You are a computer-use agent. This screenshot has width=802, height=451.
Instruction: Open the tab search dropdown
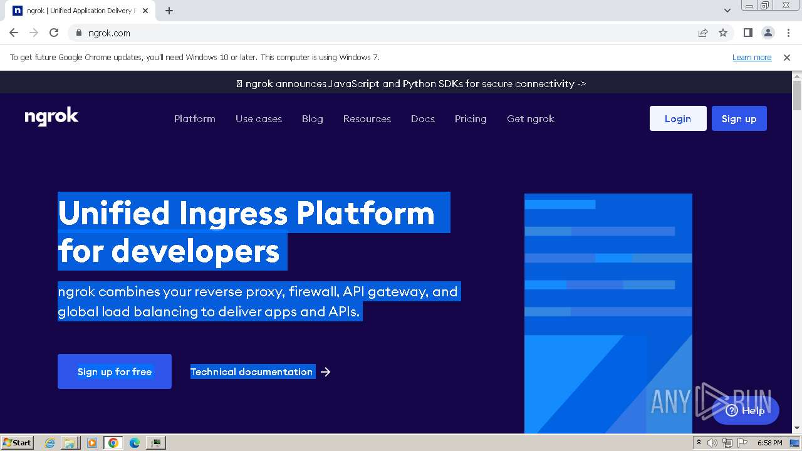coord(727,11)
